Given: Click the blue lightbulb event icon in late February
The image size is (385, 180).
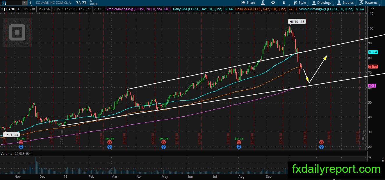Looking at the screenshot, I should click(109, 147).
